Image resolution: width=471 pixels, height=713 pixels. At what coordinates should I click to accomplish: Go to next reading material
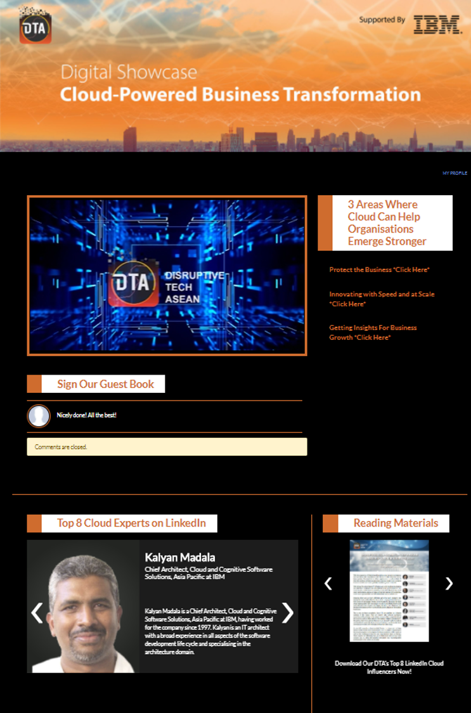click(449, 584)
